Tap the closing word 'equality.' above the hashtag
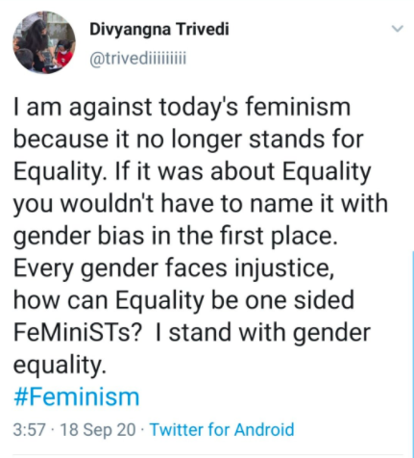 pos(60,365)
